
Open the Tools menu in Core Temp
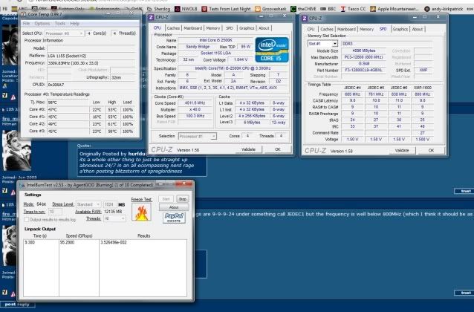(60, 24)
